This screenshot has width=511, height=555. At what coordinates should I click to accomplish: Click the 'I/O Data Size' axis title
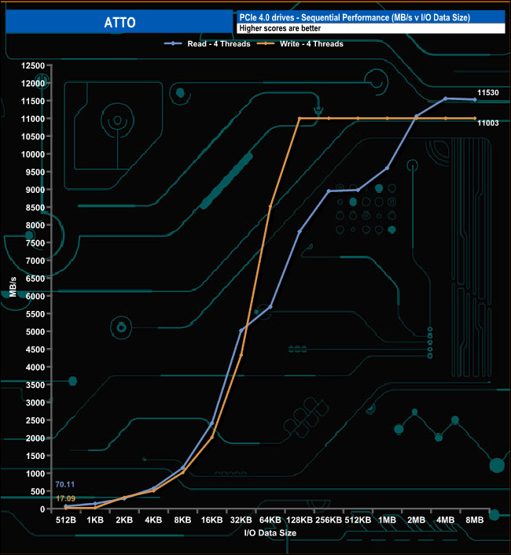point(270,534)
